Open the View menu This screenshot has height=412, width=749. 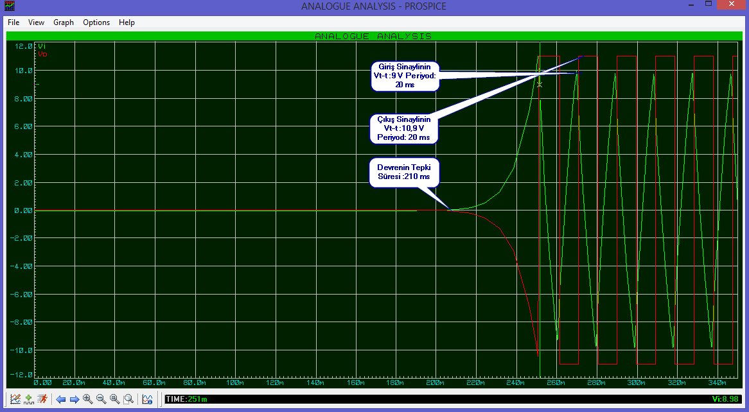tap(36, 22)
